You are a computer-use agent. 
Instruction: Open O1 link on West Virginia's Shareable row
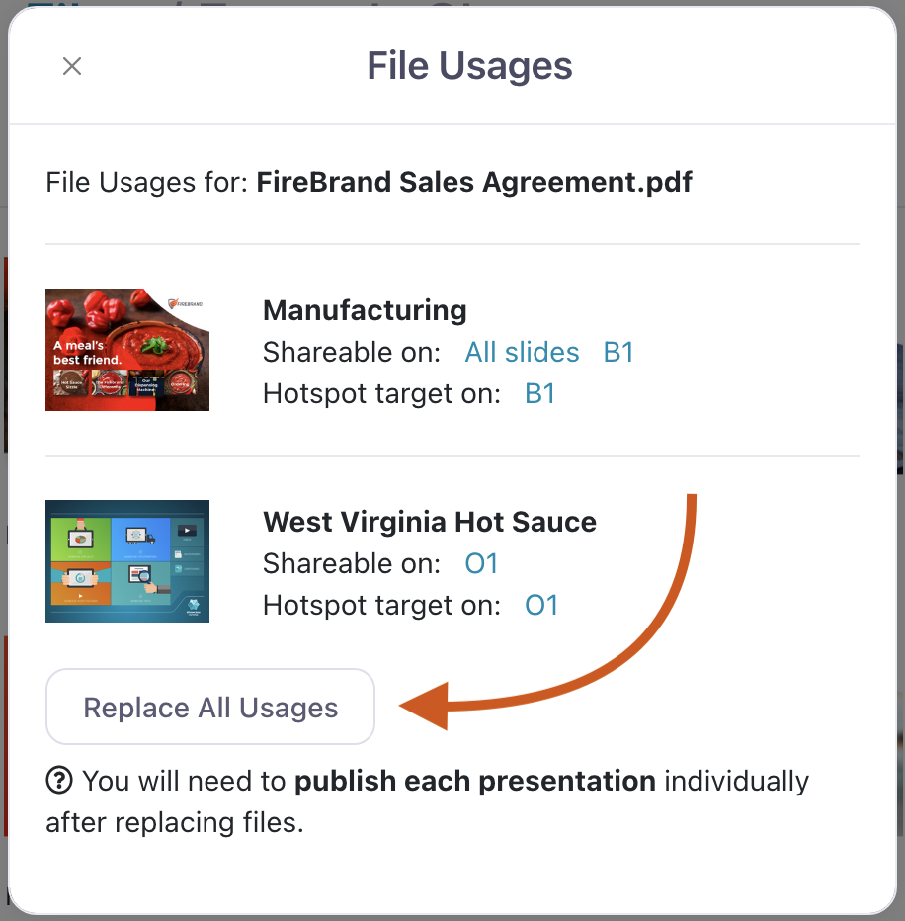(481, 563)
